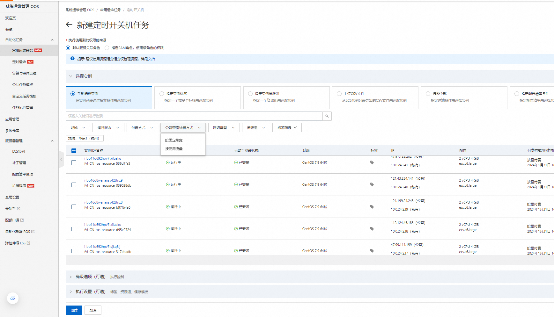Open the 网络类型 filter dropdown

(224, 128)
